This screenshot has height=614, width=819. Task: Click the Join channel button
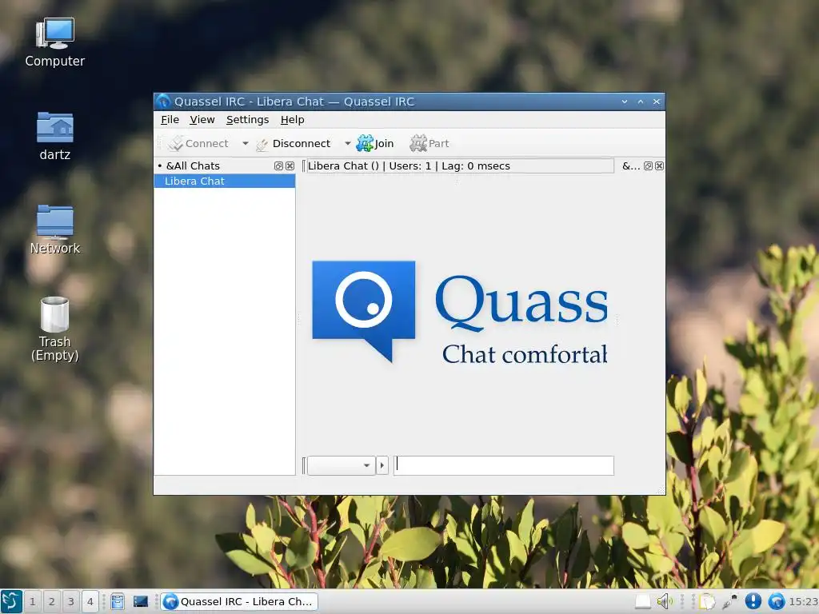375,144
